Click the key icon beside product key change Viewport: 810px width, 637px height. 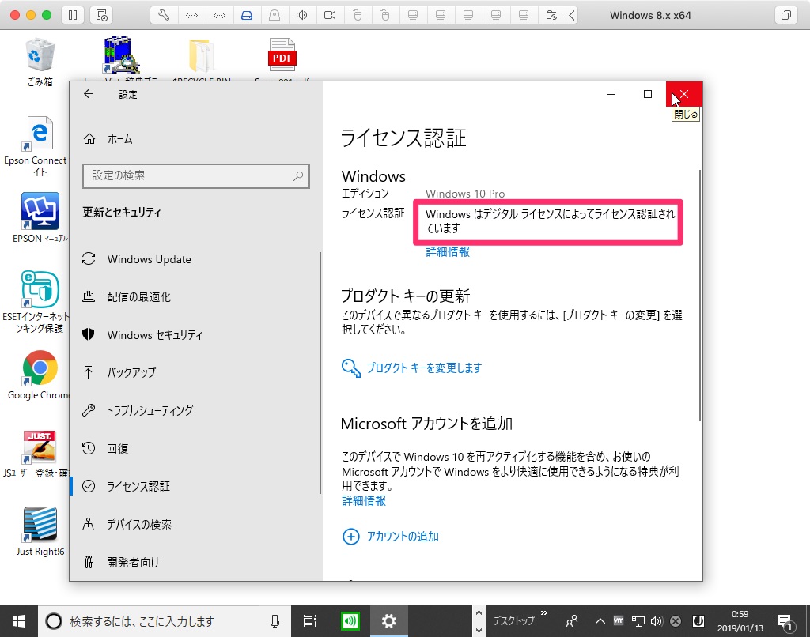[350, 368]
